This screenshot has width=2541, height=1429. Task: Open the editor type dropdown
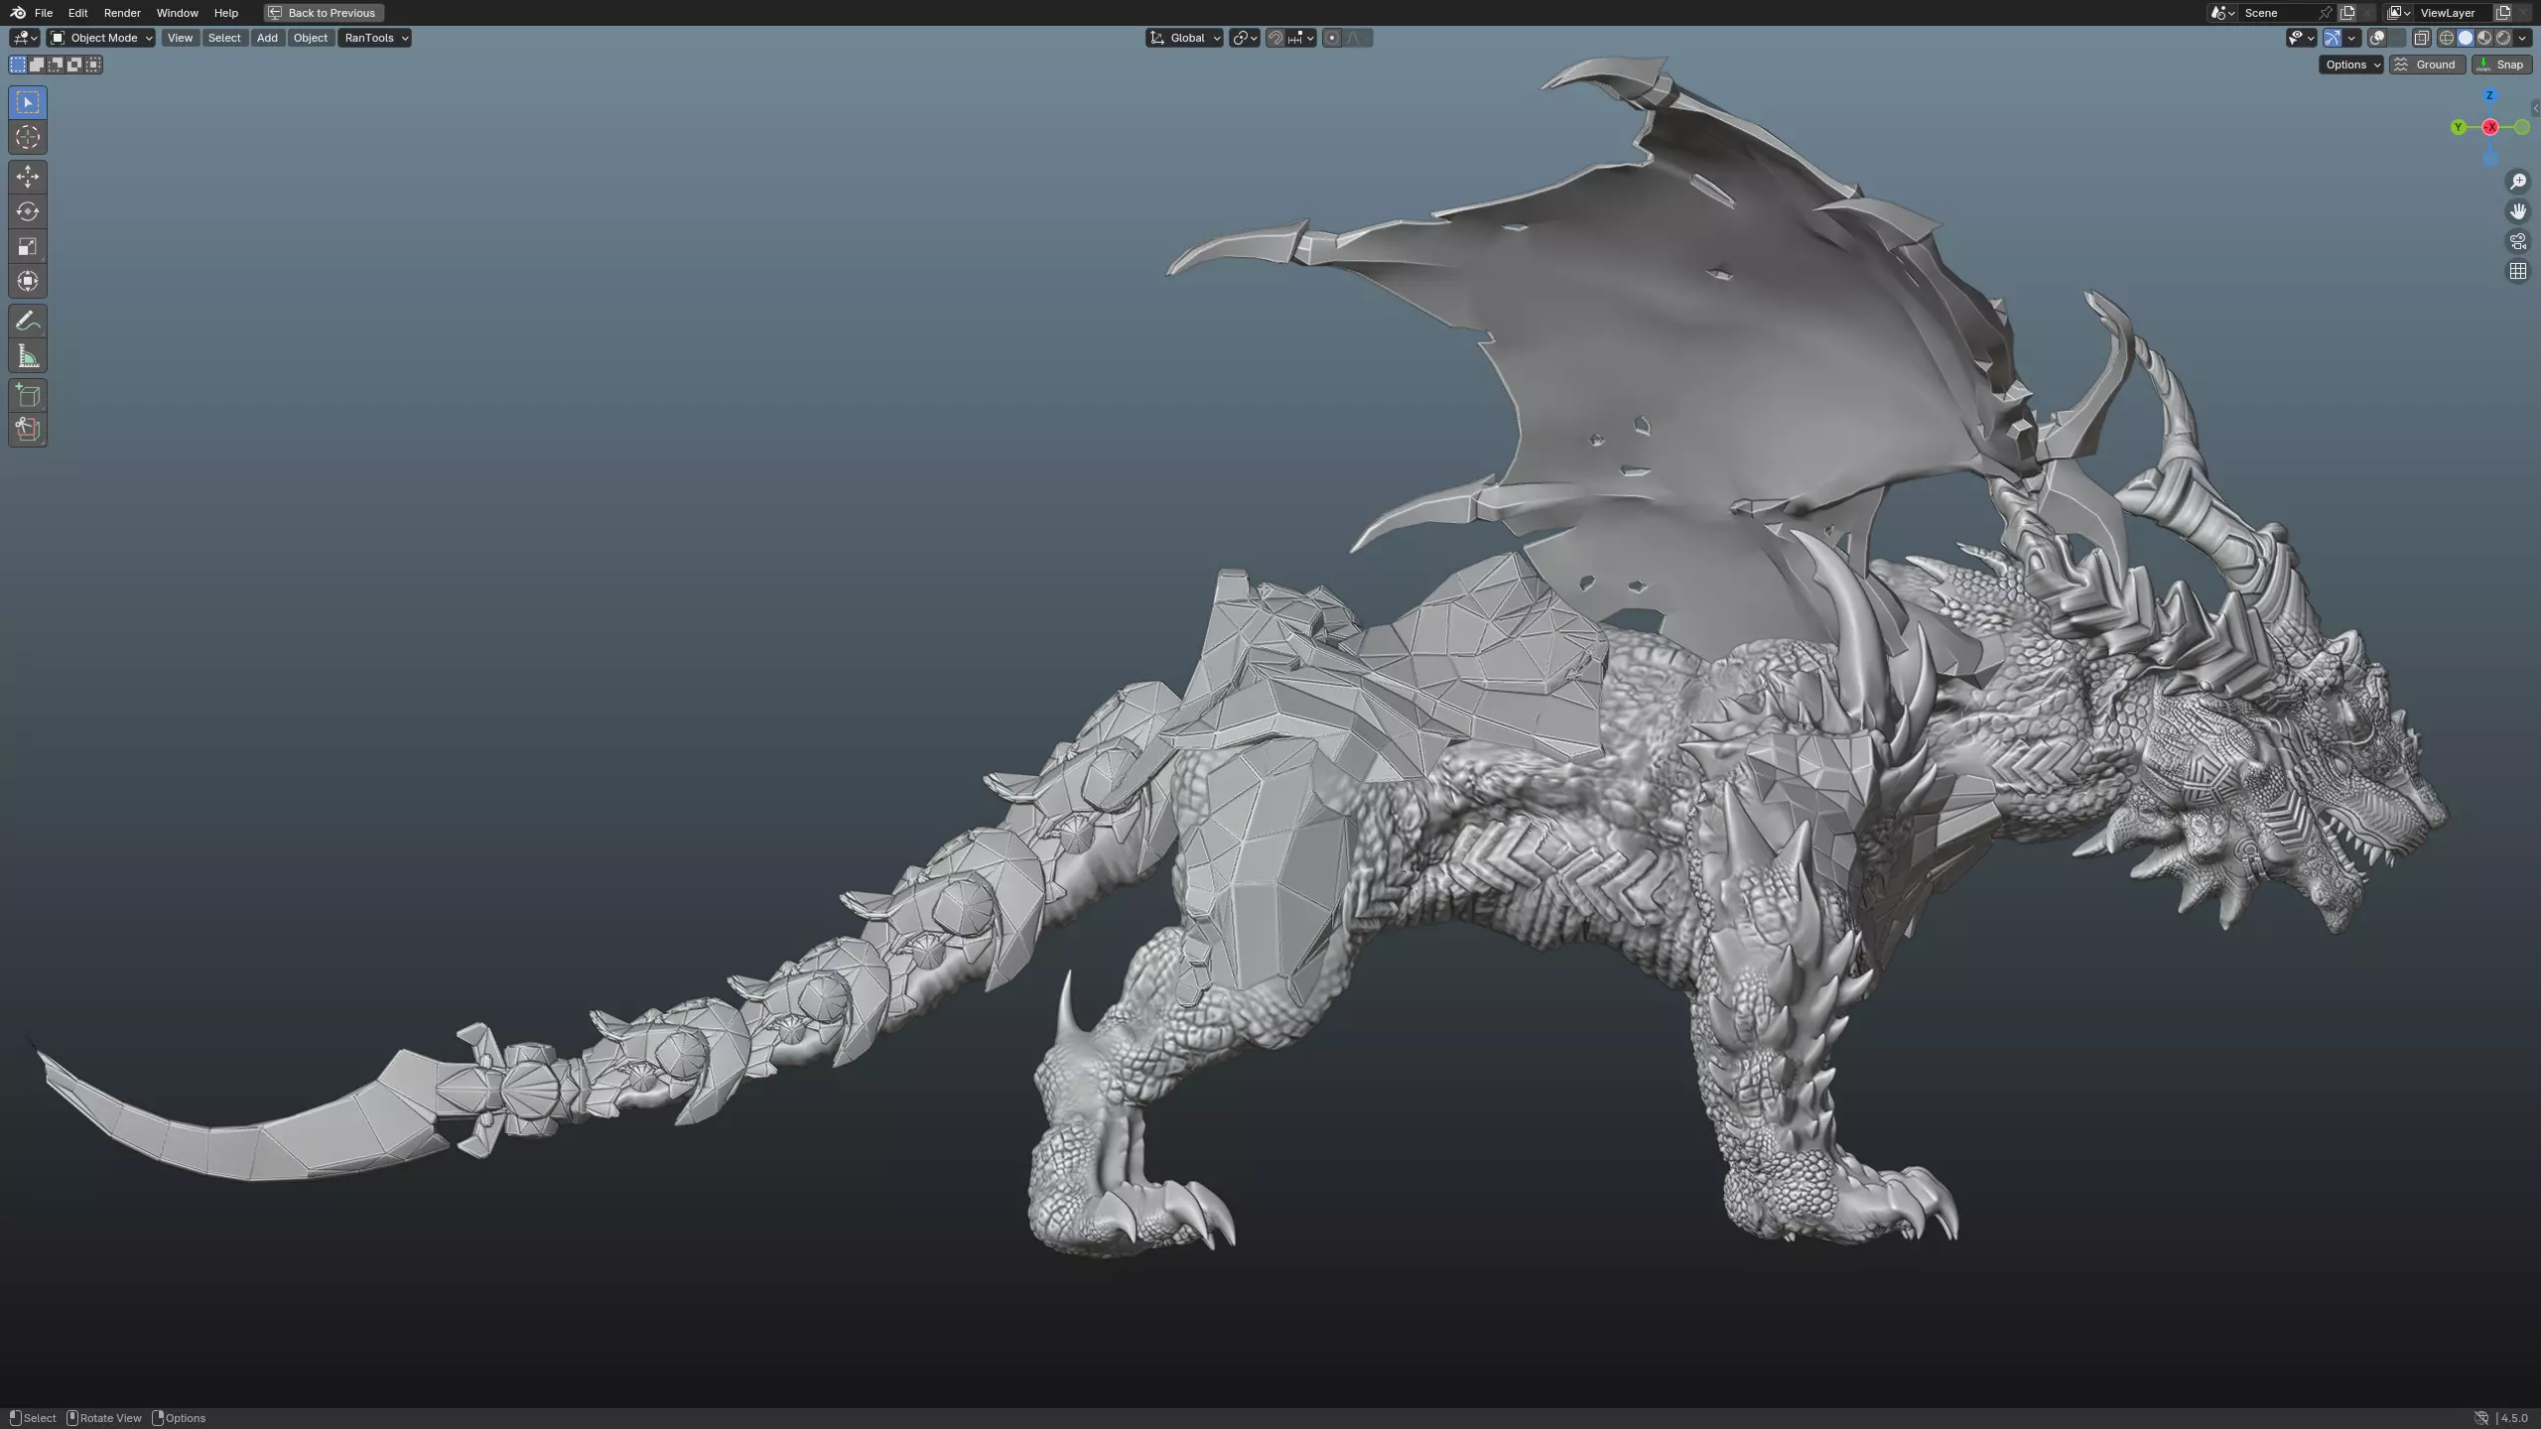(25, 38)
